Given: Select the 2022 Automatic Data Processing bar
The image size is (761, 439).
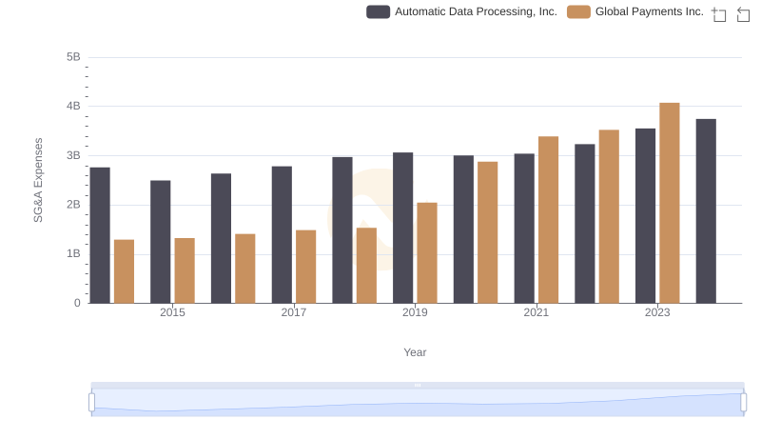Looking at the screenshot, I should coord(585,224).
